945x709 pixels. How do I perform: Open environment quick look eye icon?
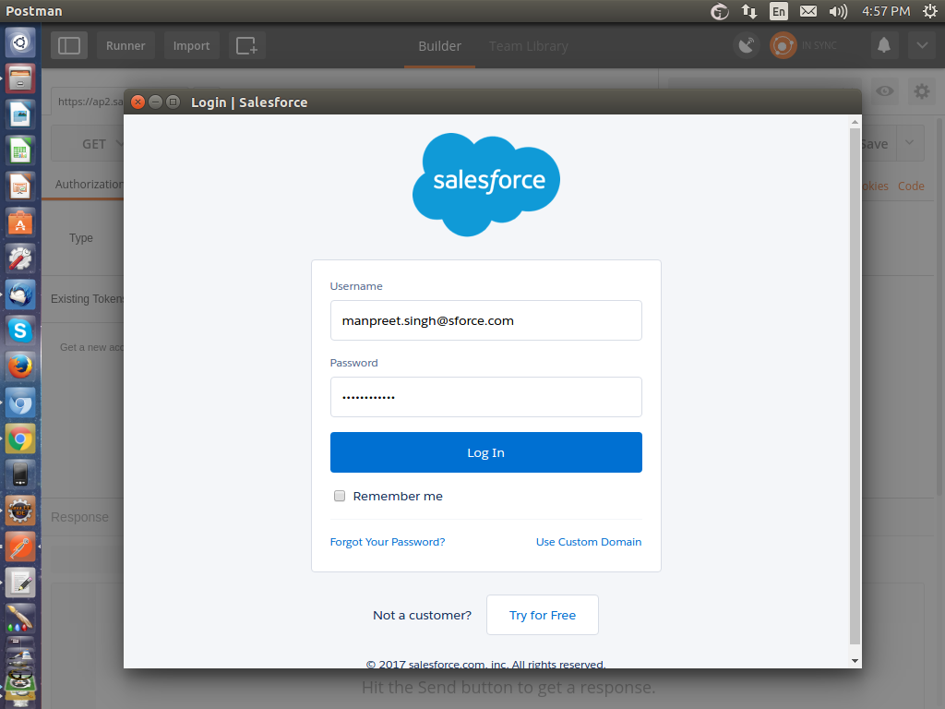pos(885,91)
